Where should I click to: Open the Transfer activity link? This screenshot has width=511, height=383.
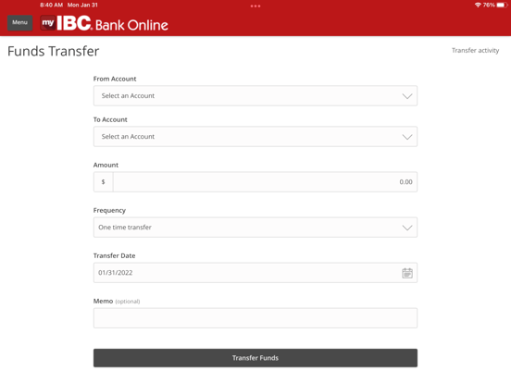(475, 51)
